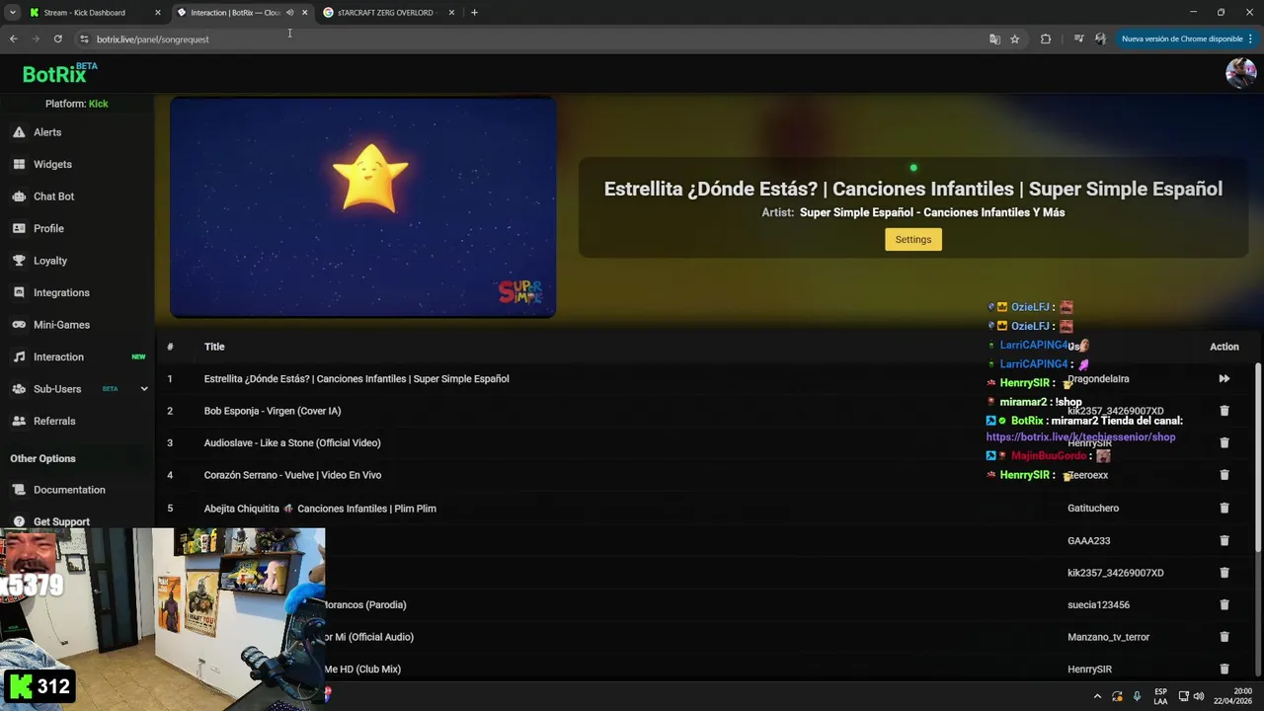This screenshot has height=711, width=1264.
Task: Open the Integrations section
Action: (x=61, y=292)
